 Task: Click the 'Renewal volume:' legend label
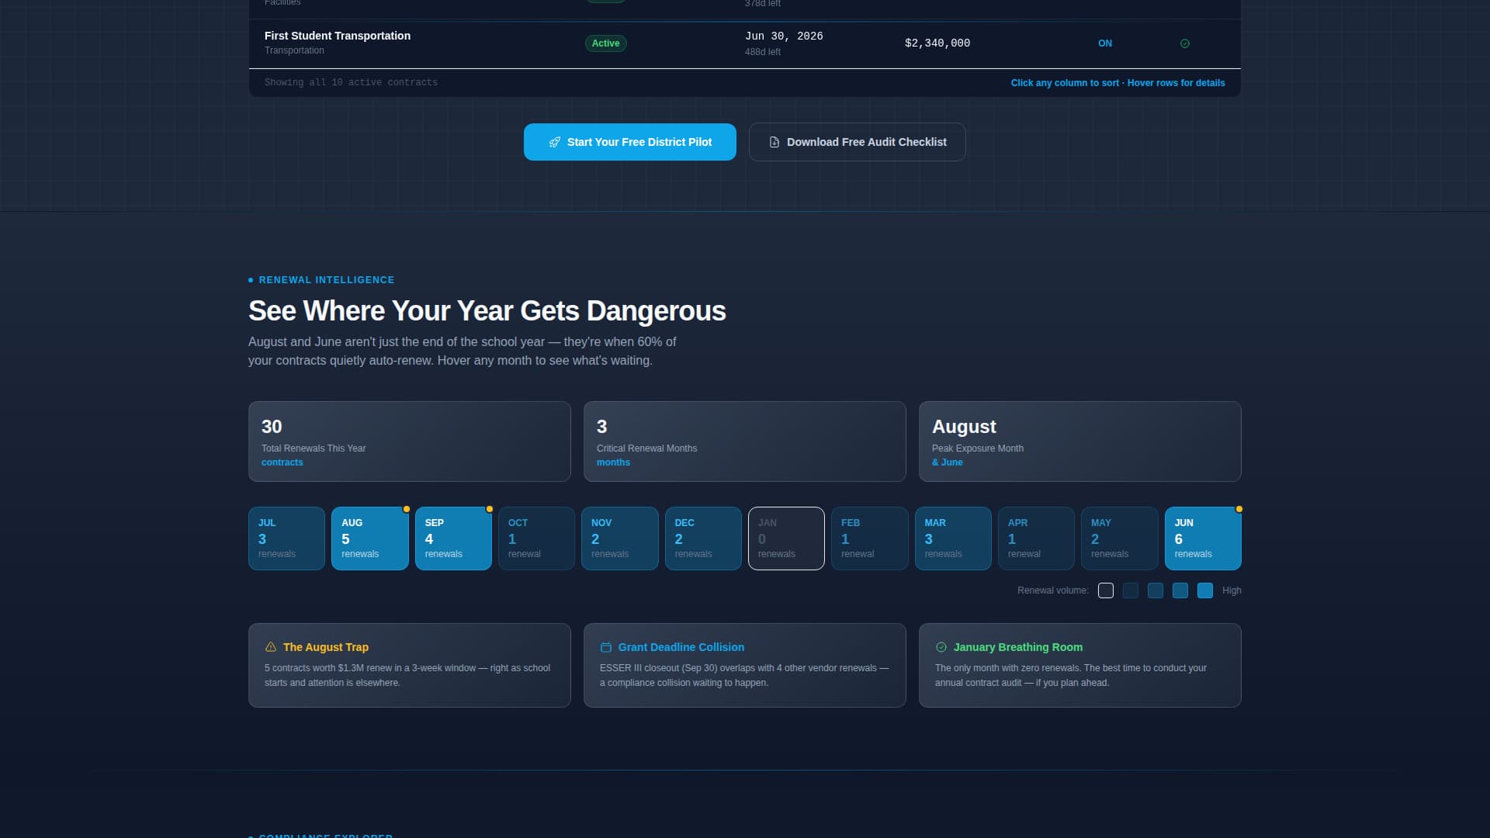1053,590
